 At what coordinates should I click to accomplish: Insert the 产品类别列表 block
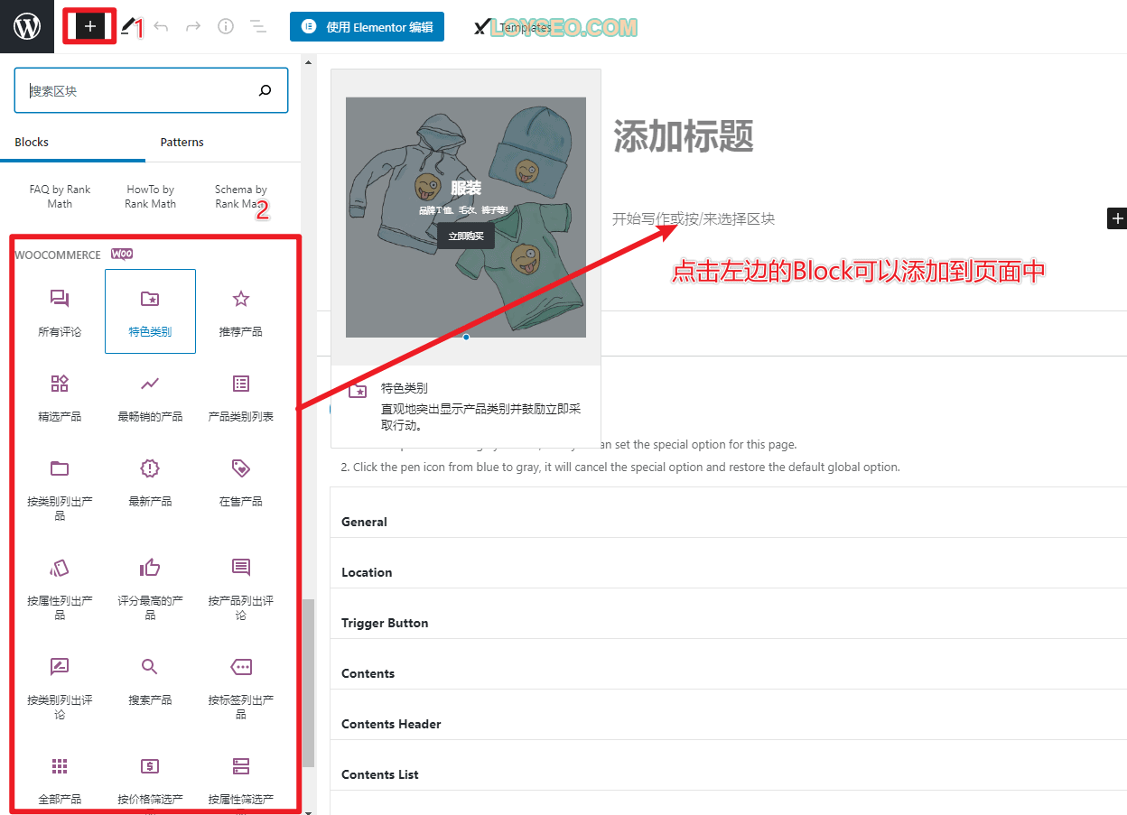(240, 396)
